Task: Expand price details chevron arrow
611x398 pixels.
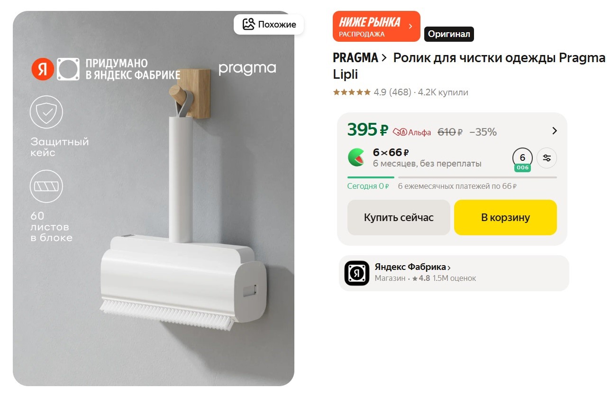Action: (x=555, y=131)
